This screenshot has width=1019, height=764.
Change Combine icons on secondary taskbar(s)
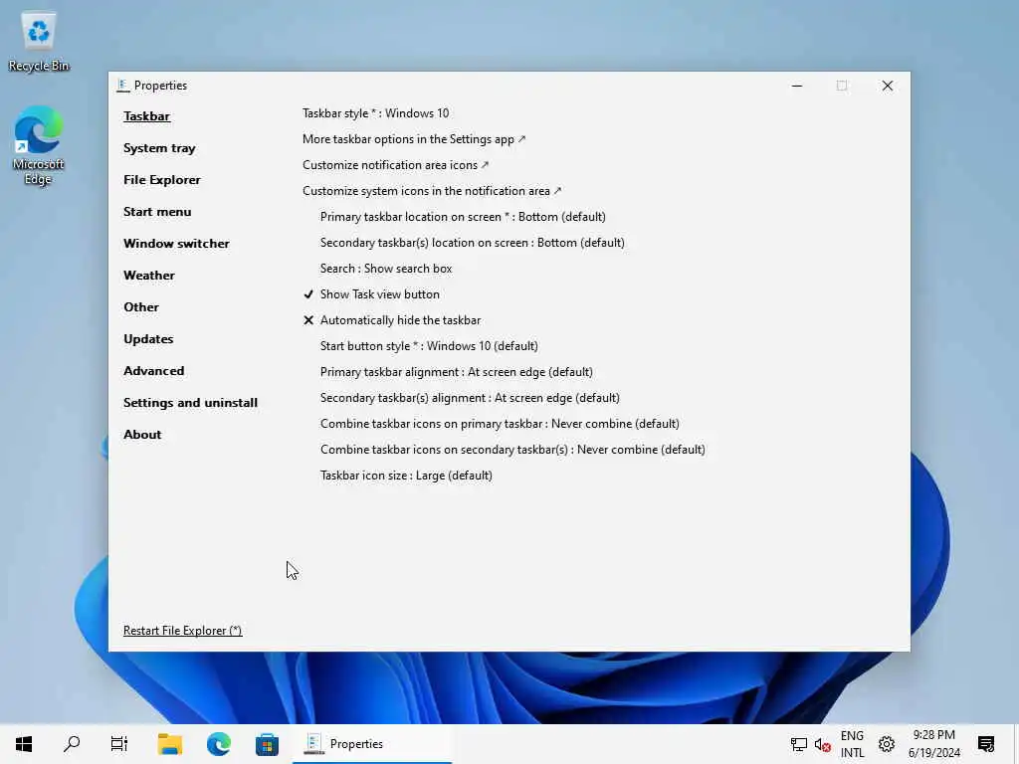[512, 450]
